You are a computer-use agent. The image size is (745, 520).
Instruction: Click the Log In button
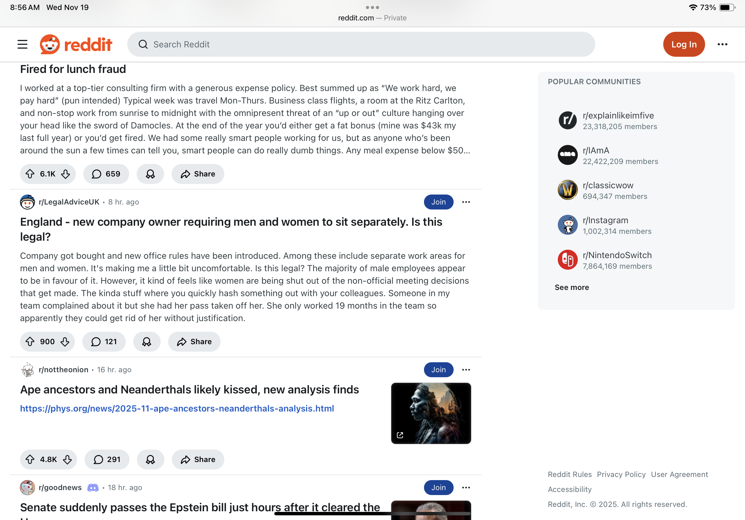point(684,44)
